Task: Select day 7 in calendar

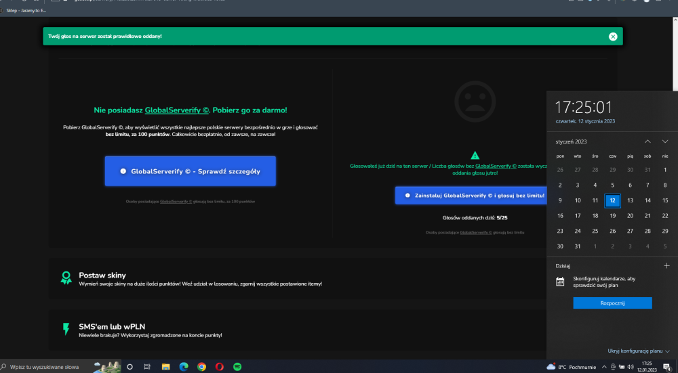Action: pos(647,185)
